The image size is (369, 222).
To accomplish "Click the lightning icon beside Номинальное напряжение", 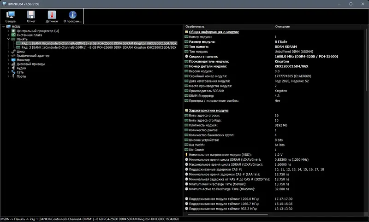I will tap(186, 155).
